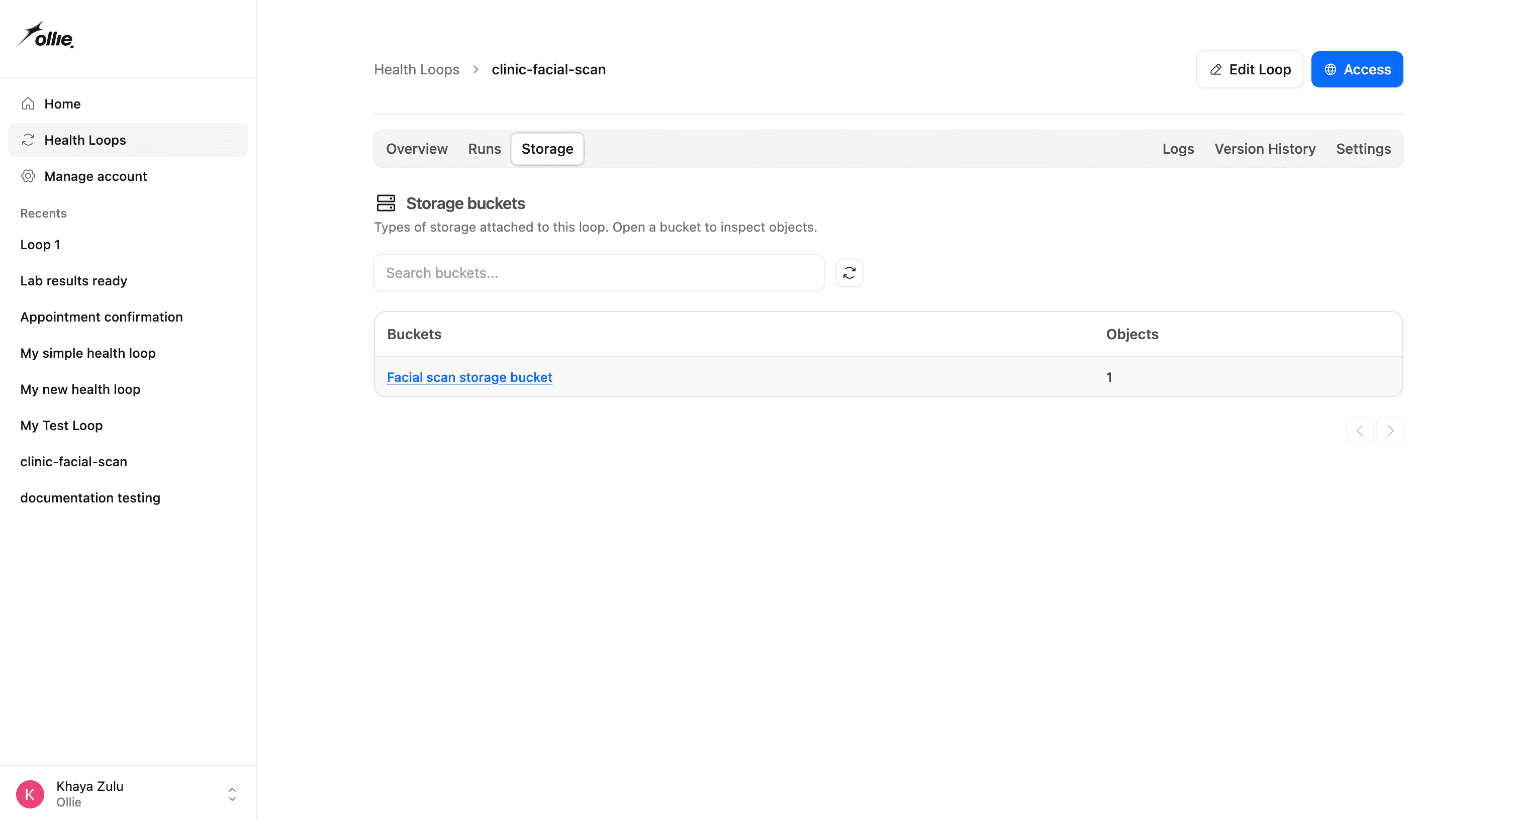This screenshot has width=1519, height=821.
Task: Click the pencil icon on Edit Loop
Action: [1216, 69]
